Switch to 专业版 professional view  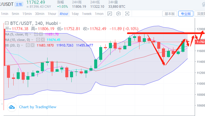186,14
